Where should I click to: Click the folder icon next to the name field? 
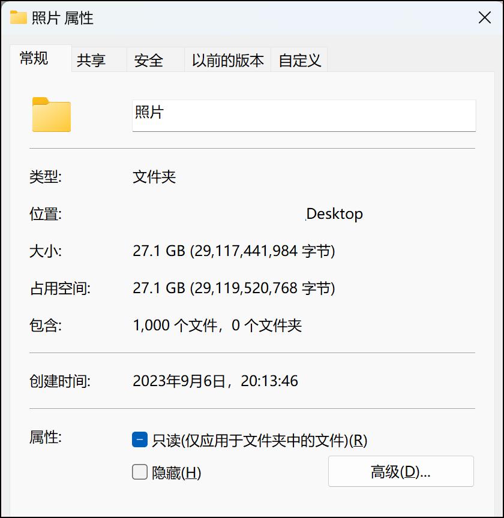point(50,114)
